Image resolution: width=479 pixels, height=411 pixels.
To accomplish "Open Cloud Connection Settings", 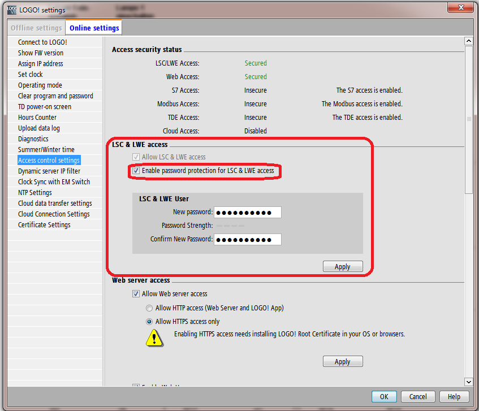I will [54, 214].
